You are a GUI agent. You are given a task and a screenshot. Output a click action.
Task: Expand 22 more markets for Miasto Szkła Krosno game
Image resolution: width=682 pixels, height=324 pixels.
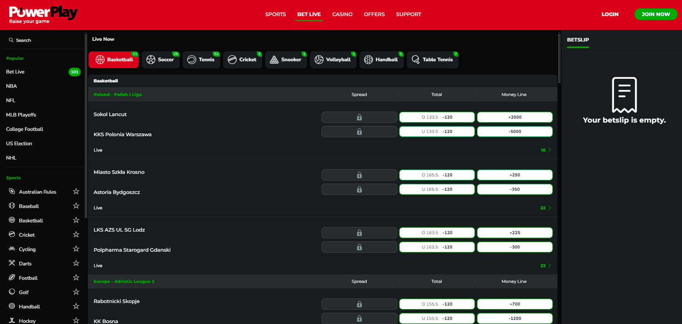546,208
